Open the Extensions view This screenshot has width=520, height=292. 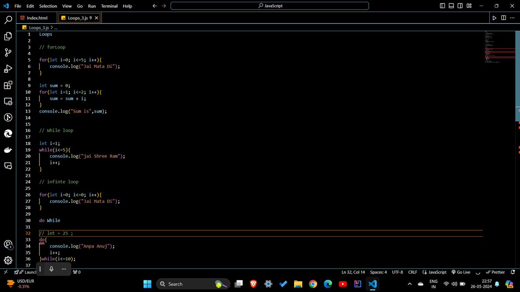point(8,85)
